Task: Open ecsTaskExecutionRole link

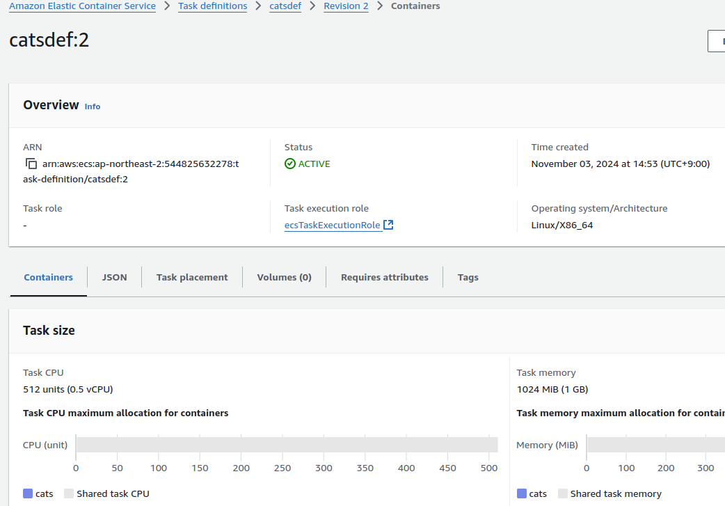Action: (332, 226)
